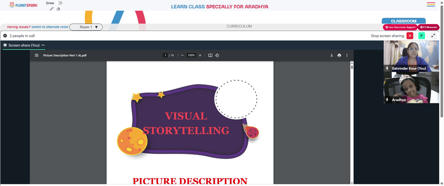Image resolution: width=444 pixels, height=186 pixels.
Task: Click the fit to page icon
Action: pos(210,55)
